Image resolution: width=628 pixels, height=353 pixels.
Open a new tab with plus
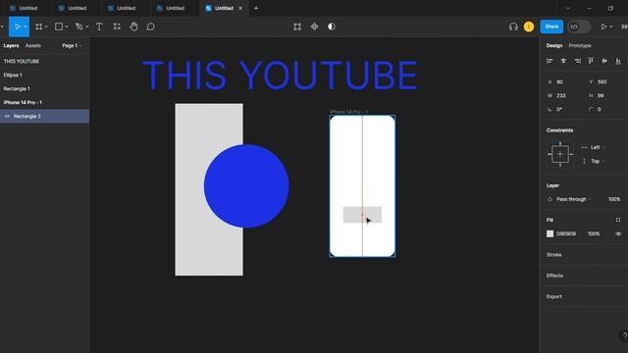[x=256, y=8]
